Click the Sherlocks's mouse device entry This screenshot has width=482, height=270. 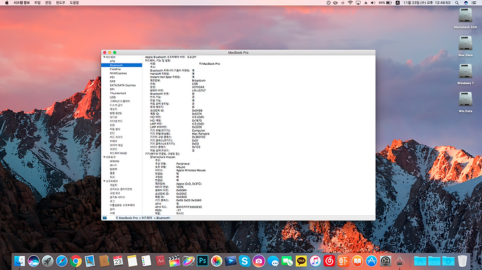(163, 157)
